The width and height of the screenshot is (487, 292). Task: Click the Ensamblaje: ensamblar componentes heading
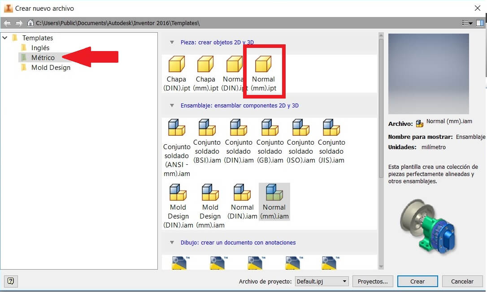tap(239, 106)
